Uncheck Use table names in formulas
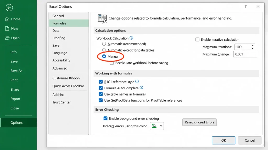Image resolution: width=268 pixels, height=150 pixels. (101, 94)
